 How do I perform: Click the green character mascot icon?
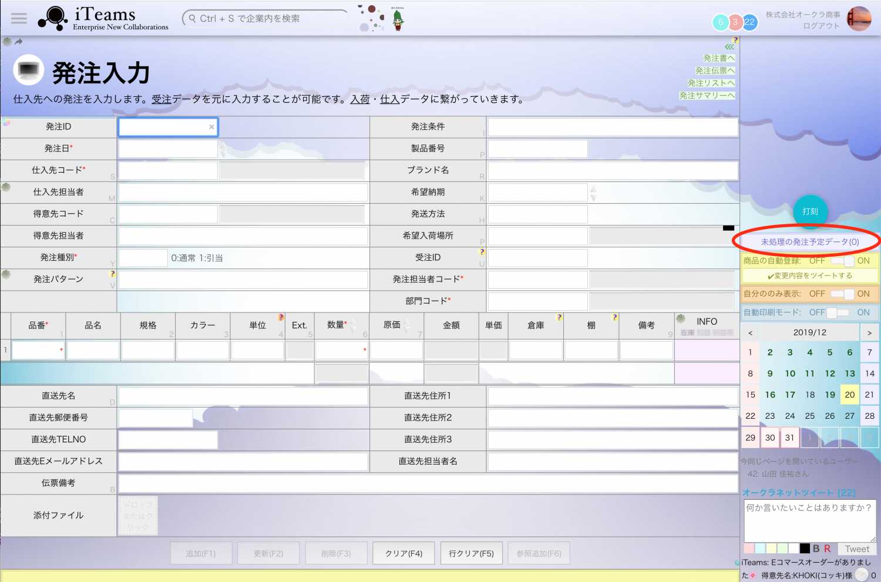pyautogui.click(x=398, y=19)
